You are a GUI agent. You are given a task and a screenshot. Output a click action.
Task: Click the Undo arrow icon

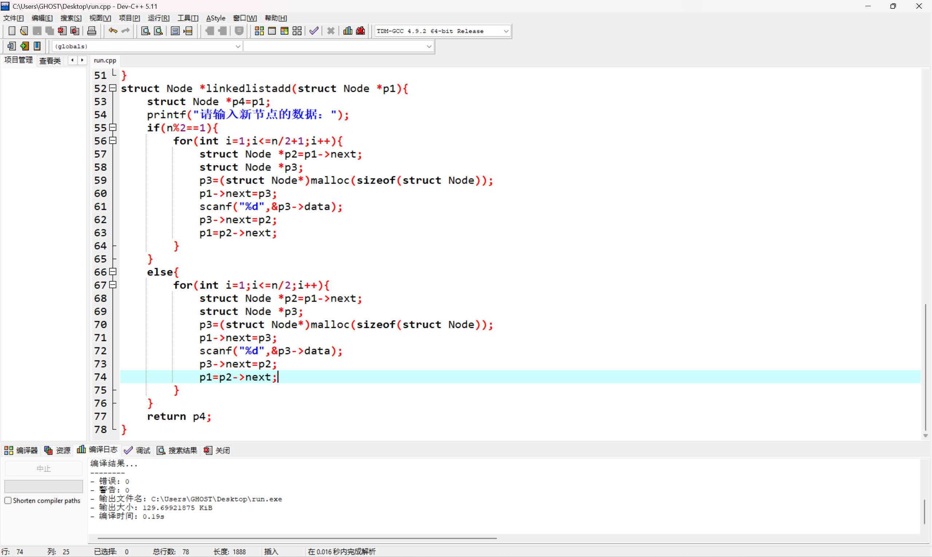pos(112,31)
